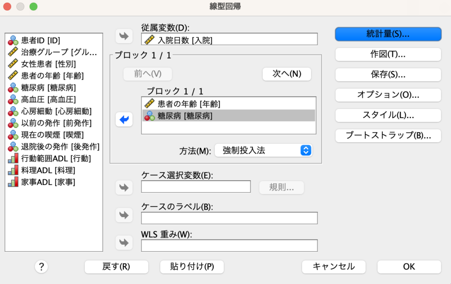Open the ブートストラップ(B)... dialog
The width and height of the screenshot is (451, 284).
coord(388,135)
